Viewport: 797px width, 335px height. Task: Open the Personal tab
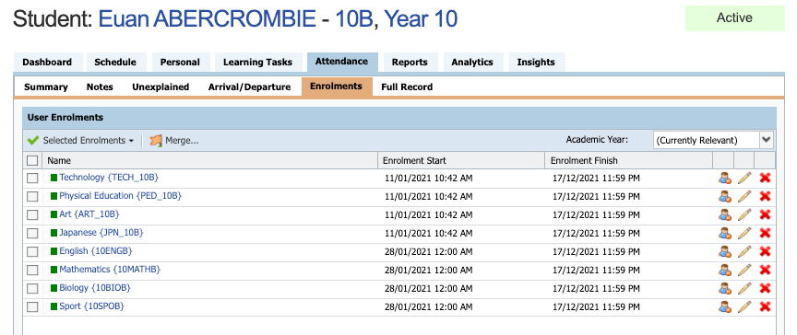point(180,63)
